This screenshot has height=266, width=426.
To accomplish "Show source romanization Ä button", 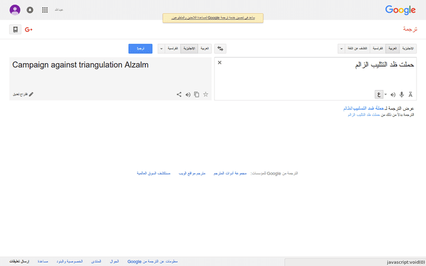I will 411,95.
